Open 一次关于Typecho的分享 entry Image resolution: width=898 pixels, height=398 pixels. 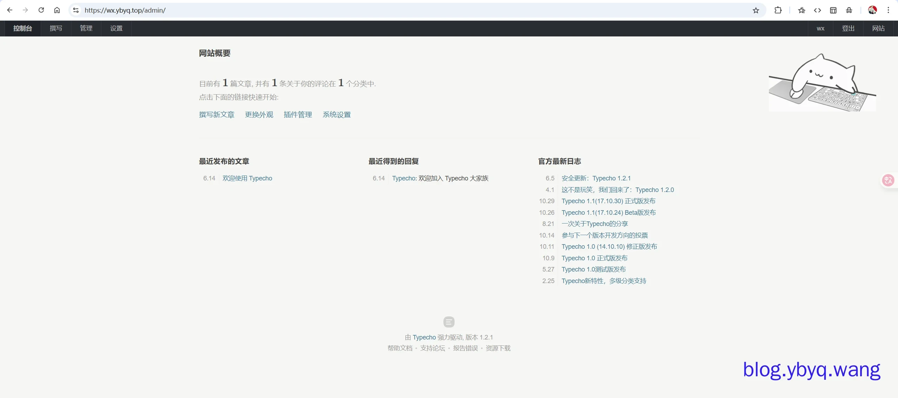595,224
